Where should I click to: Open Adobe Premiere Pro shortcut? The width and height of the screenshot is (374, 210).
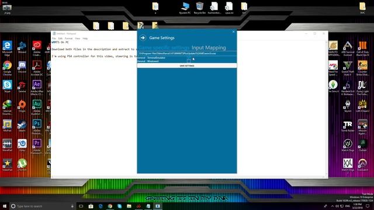(x=37, y=146)
